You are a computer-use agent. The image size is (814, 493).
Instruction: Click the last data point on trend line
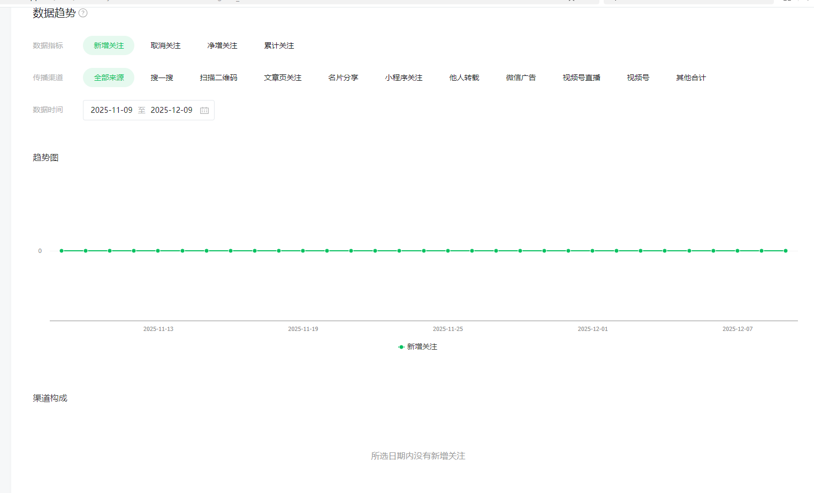(786, 251)
